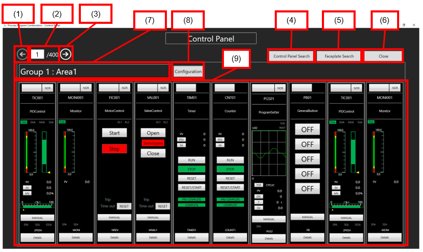Click the page number input box

point(37,54)
